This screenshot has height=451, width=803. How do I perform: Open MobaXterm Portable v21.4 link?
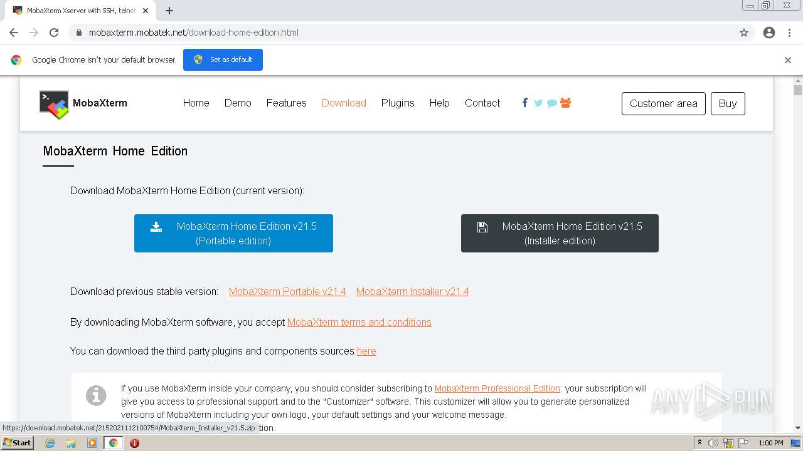287,291
